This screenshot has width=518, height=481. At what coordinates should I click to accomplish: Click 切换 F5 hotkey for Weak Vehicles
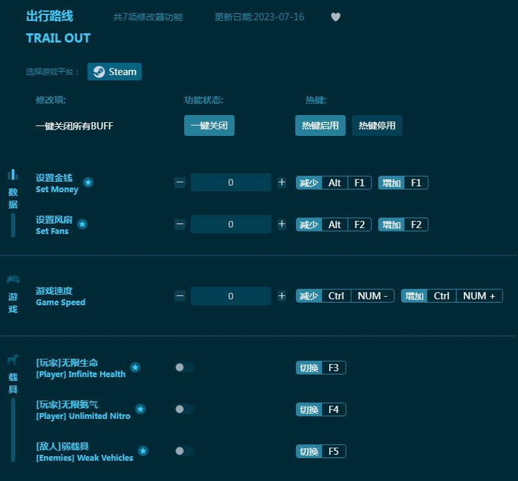coord(321,451)
